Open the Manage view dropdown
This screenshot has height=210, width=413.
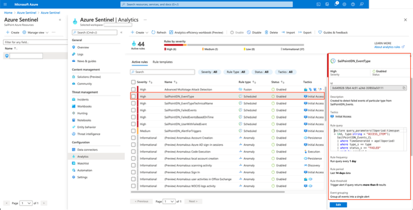coord(36,32)
